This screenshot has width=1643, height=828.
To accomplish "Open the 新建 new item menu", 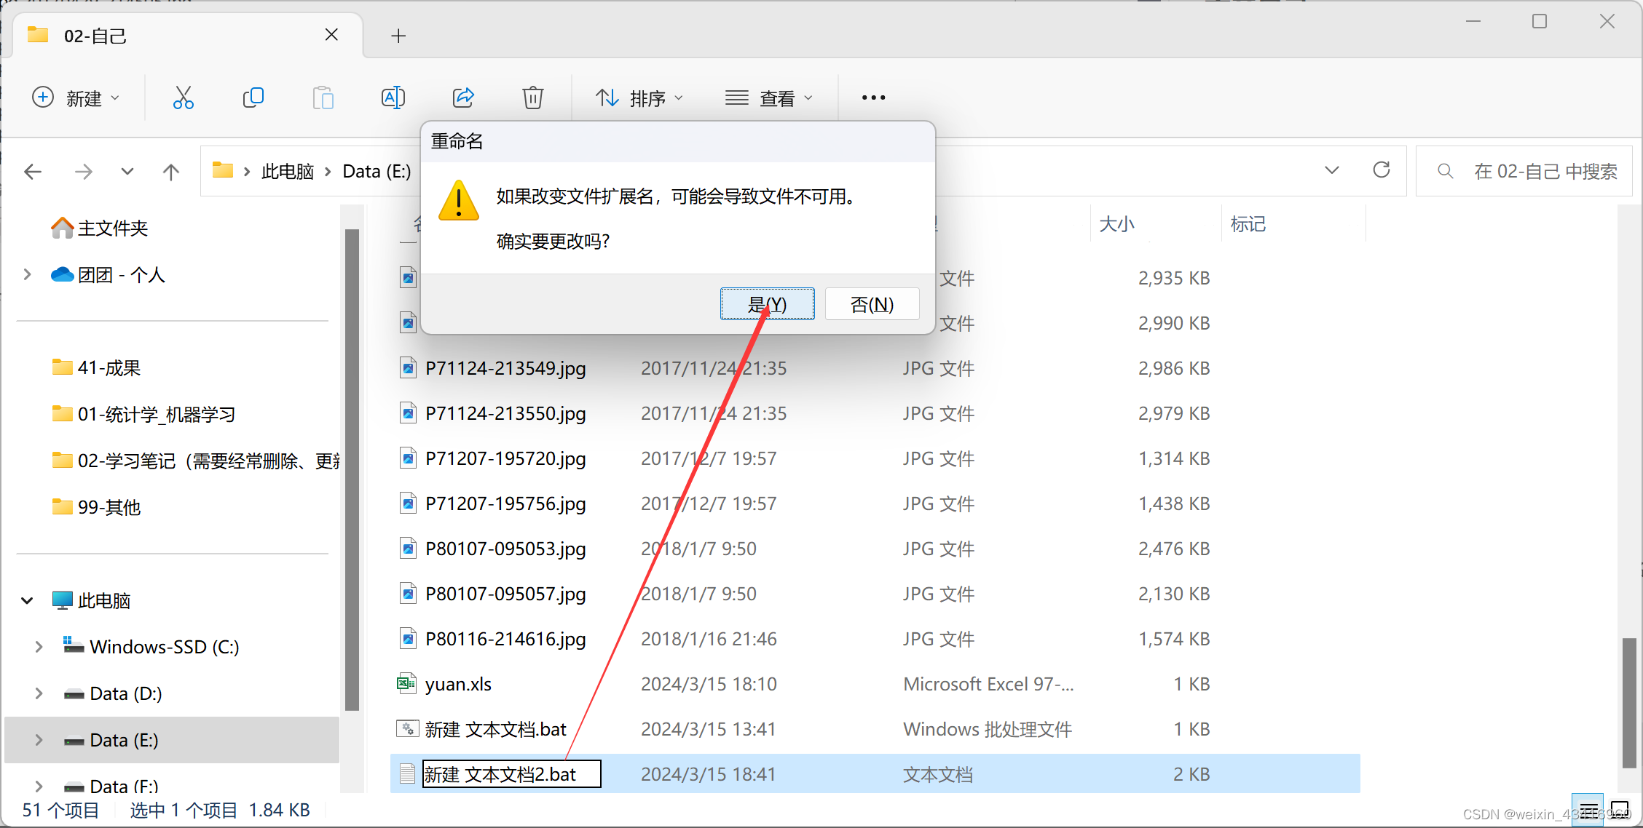I will (x=76, y=97).
